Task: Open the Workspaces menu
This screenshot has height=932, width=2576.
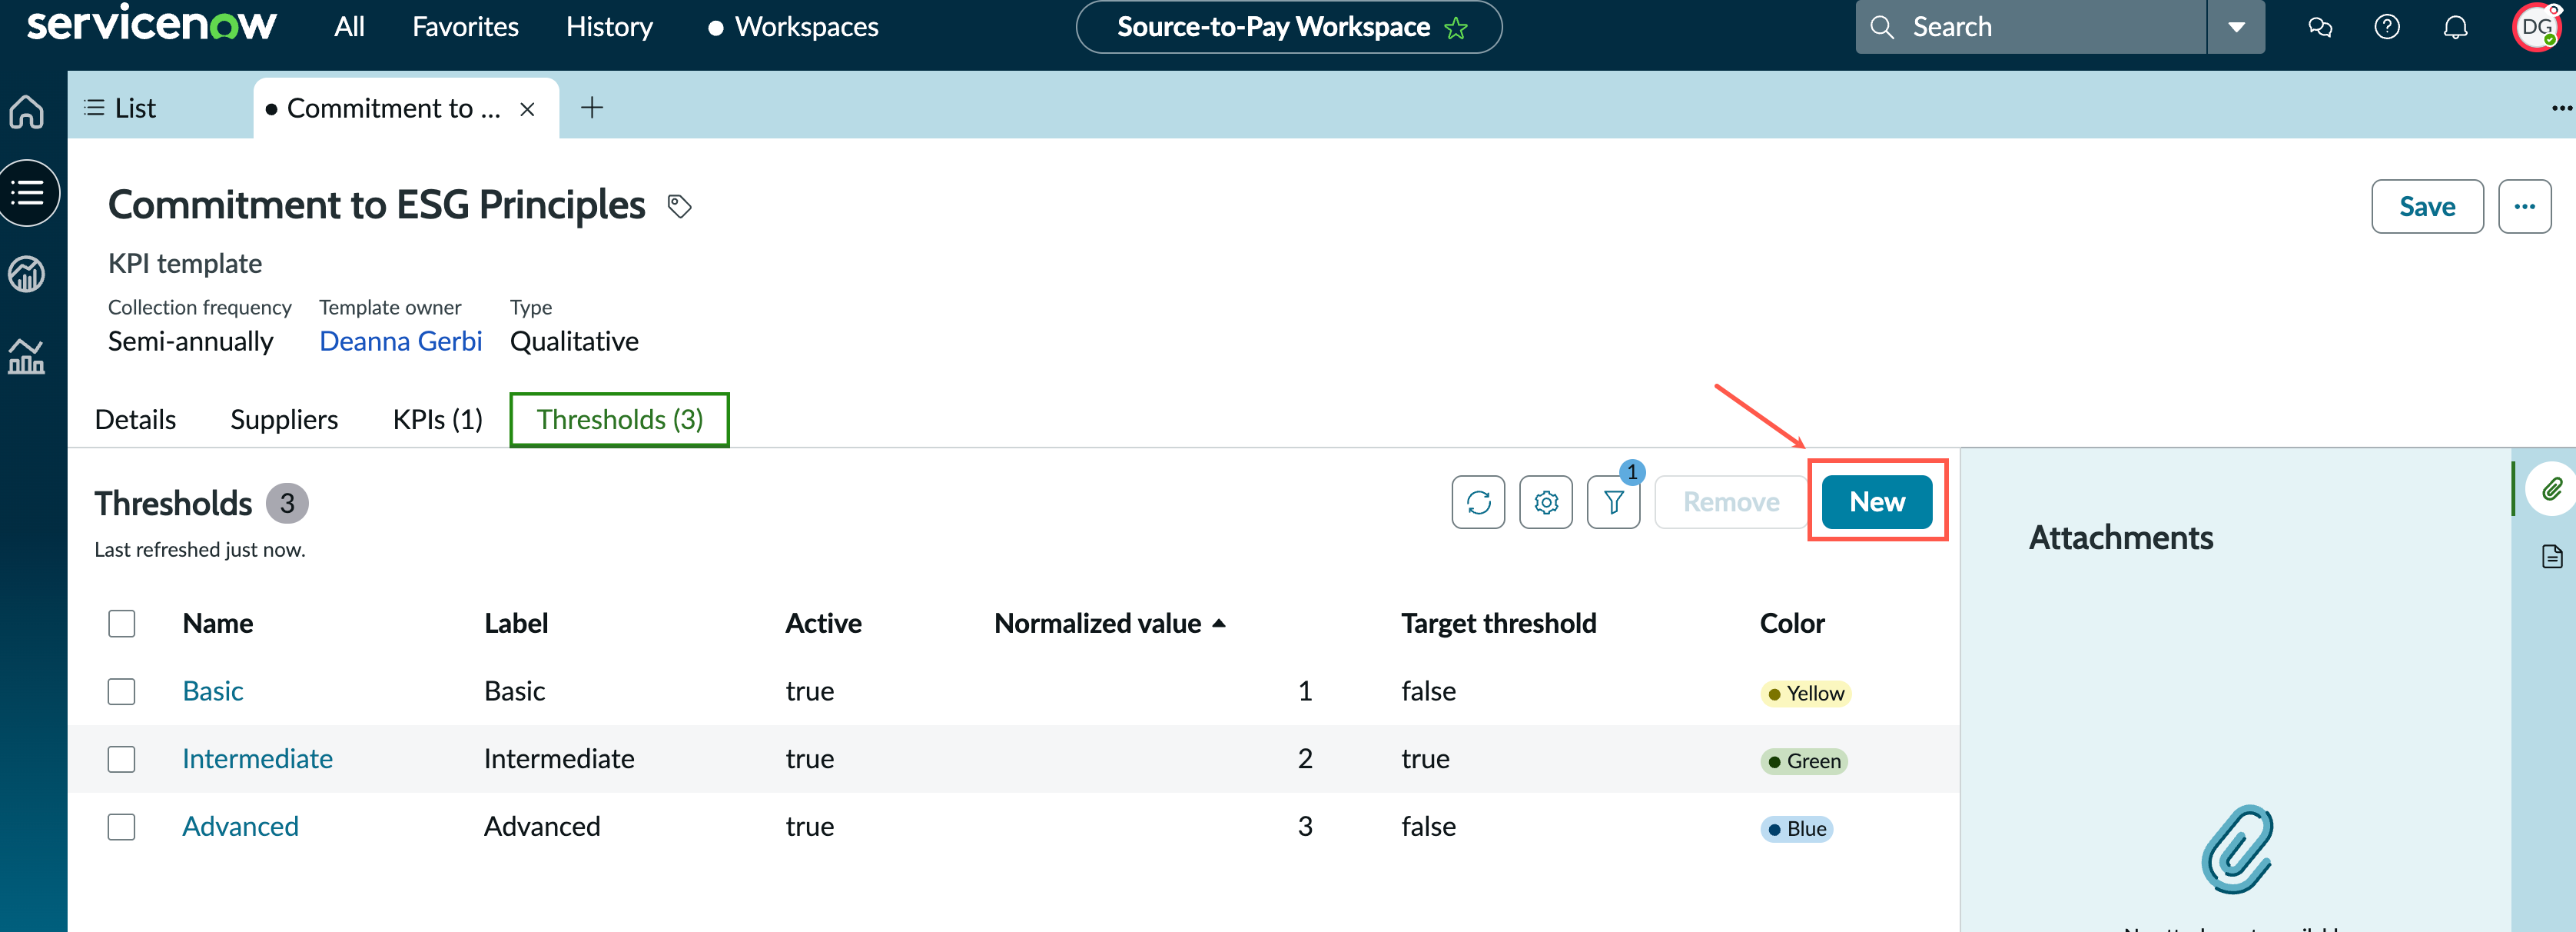Action: point(794,27)
